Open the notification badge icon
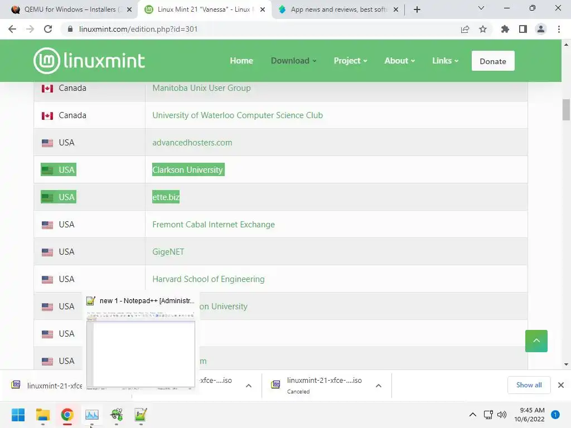This screenshot has width=571, height=428. [x=555, y=415]
